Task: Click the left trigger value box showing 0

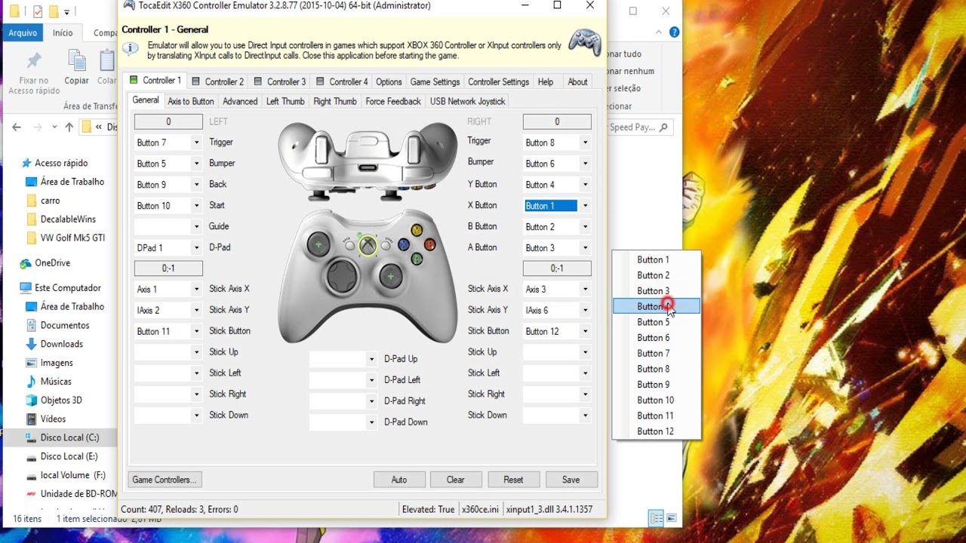Action: 168,121
